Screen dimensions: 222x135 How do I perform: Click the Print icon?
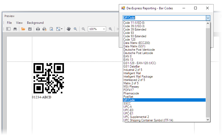pyautogui.click(x=38, y=29)
